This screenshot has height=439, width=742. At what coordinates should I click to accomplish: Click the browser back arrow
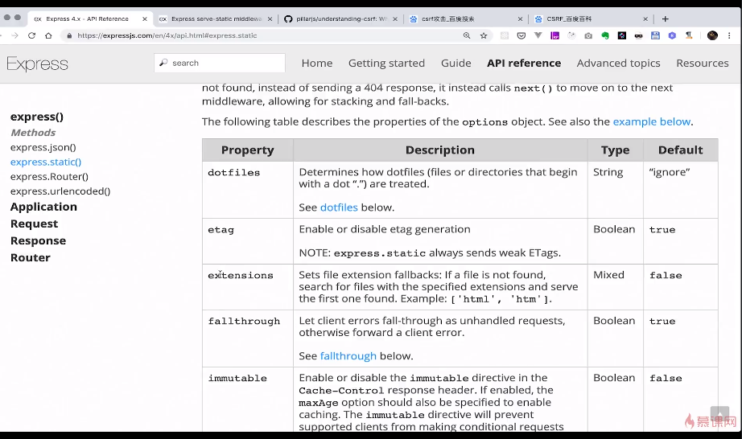2,35
